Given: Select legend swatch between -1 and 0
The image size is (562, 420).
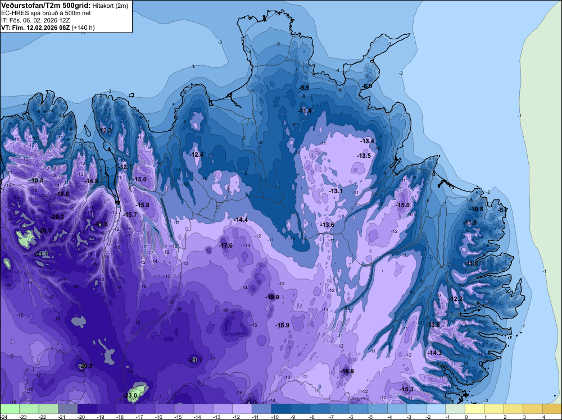Looking at the screenshot, I should pos(455,409).
